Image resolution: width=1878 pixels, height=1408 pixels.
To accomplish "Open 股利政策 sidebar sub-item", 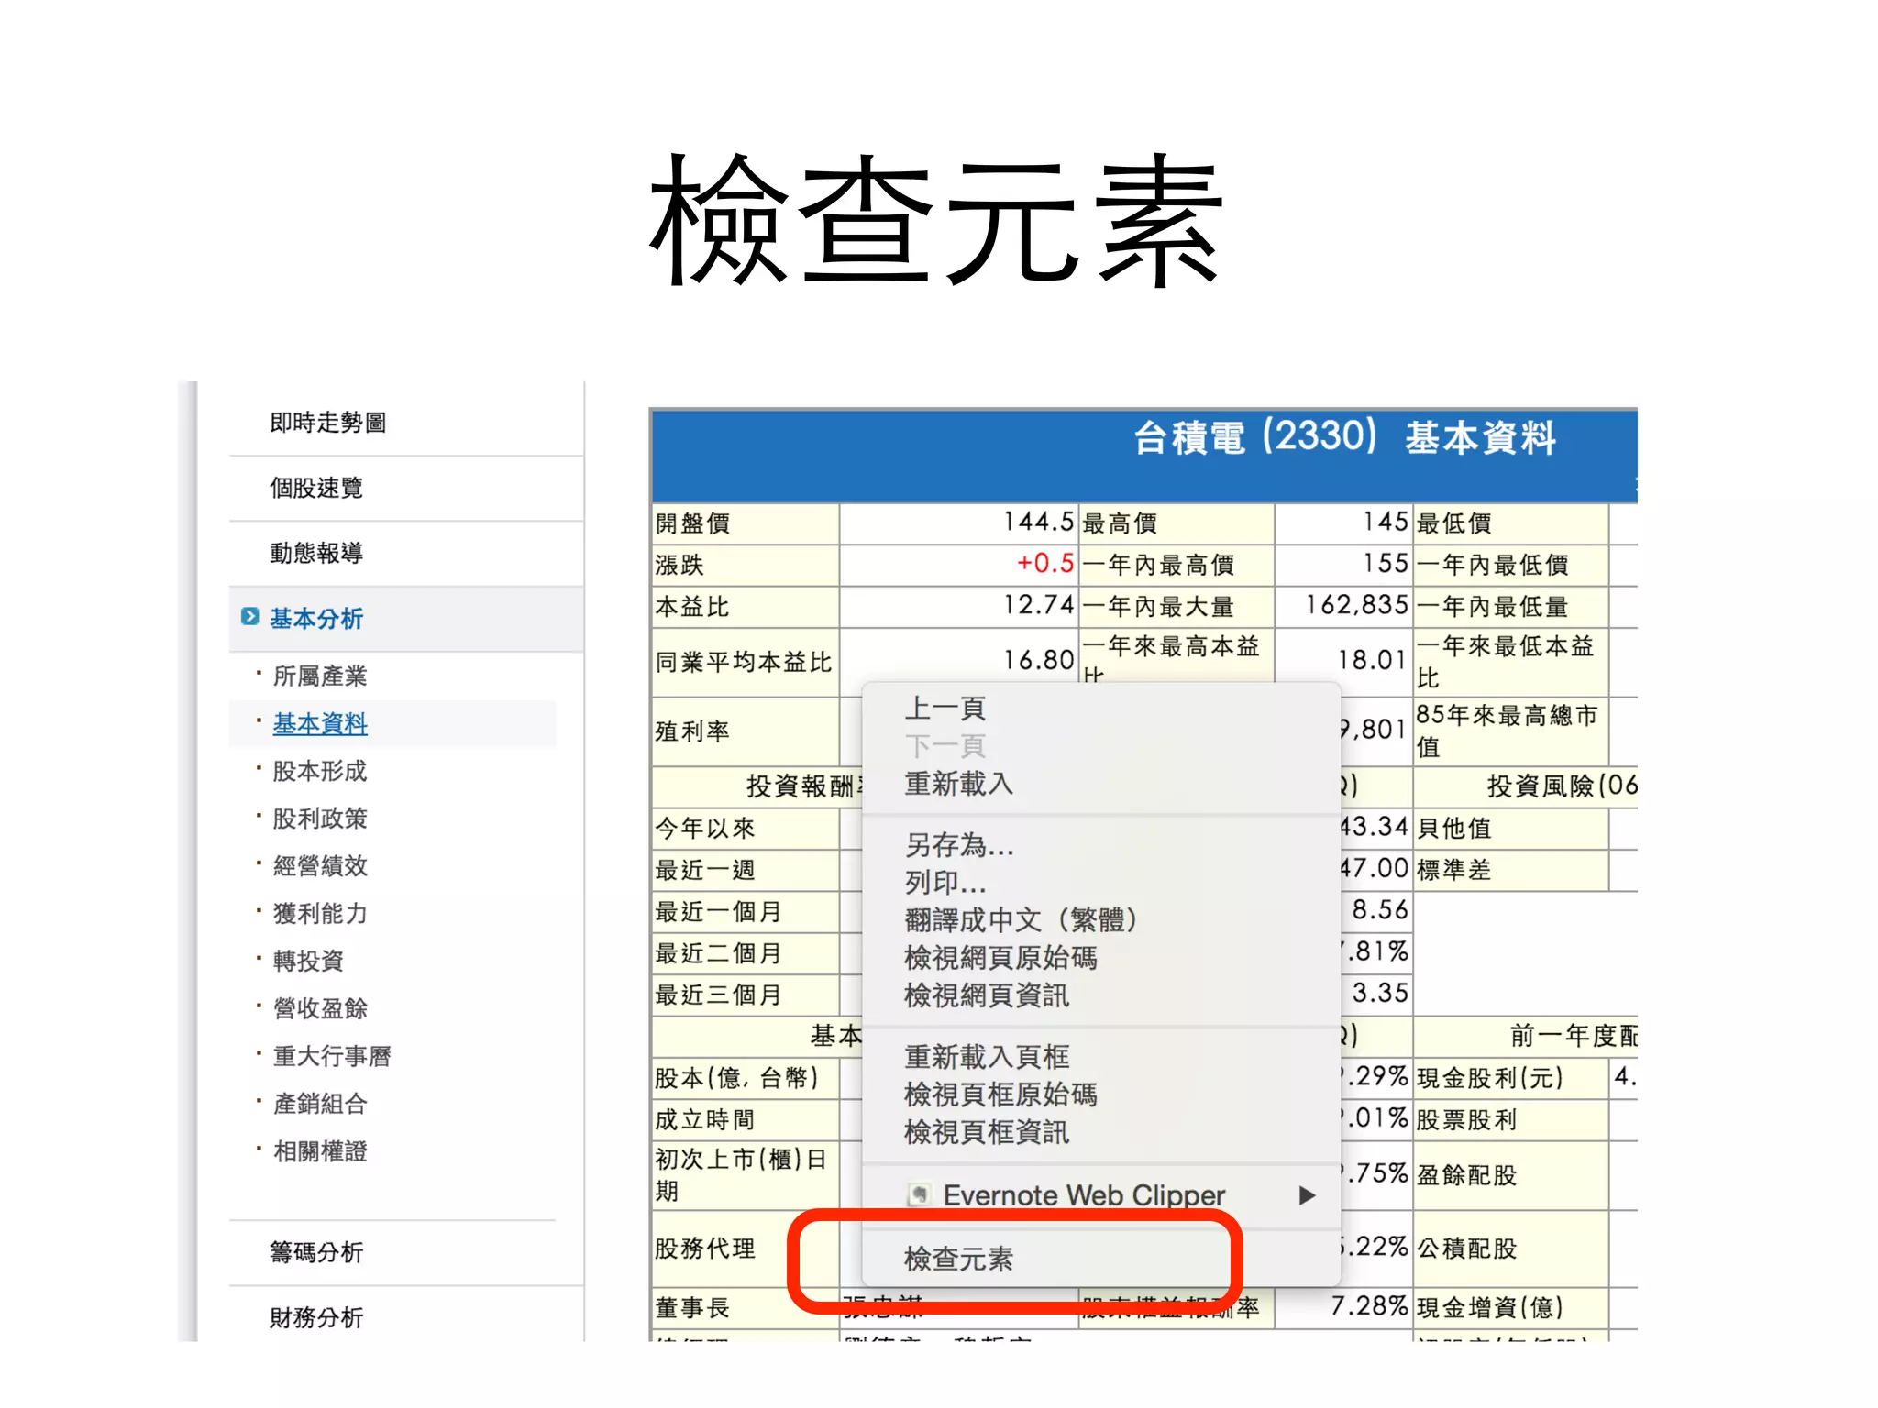I will pos(319,819).
